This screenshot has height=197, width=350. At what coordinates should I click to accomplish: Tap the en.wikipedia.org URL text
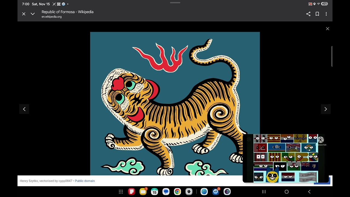[52, 17]
